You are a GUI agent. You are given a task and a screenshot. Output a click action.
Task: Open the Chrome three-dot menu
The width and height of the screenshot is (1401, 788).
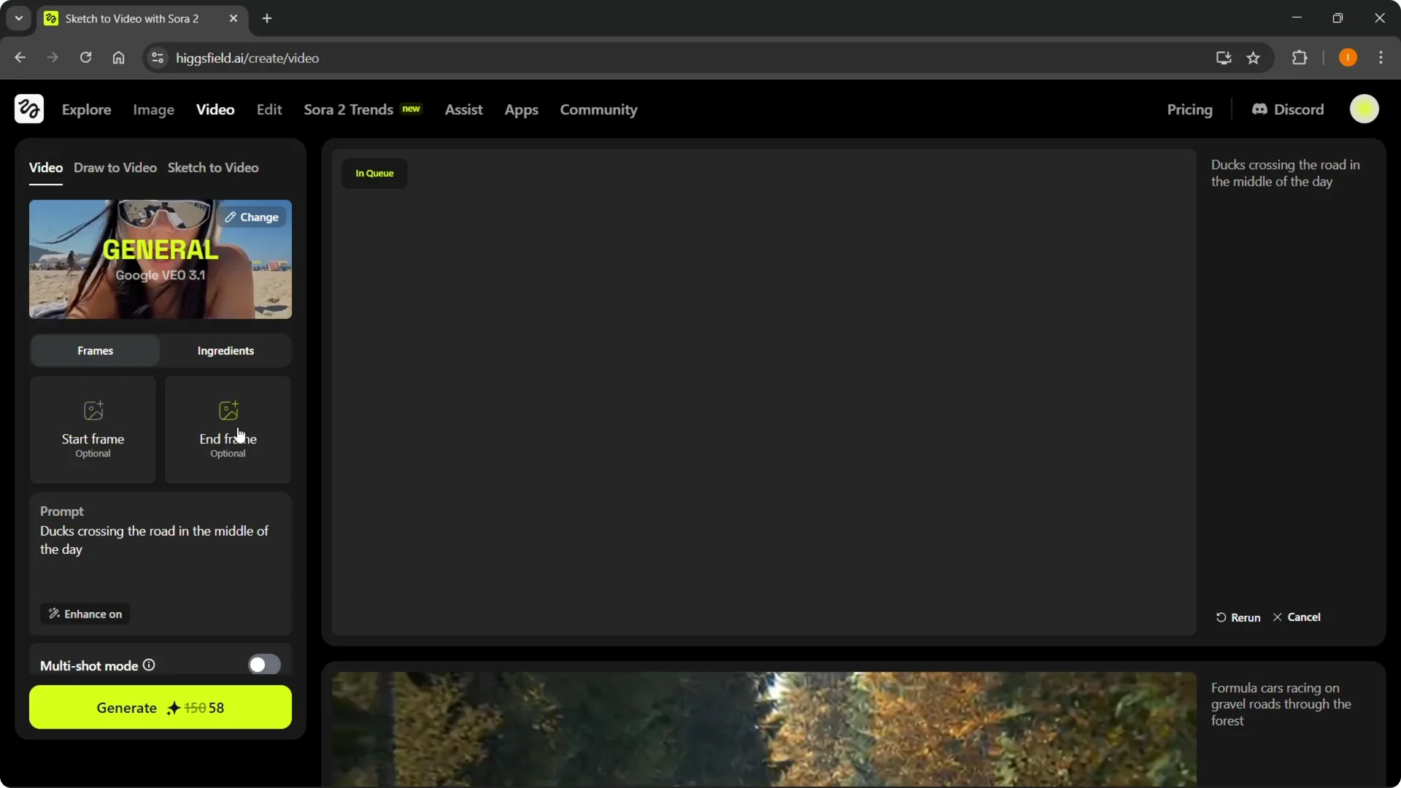1381,58
